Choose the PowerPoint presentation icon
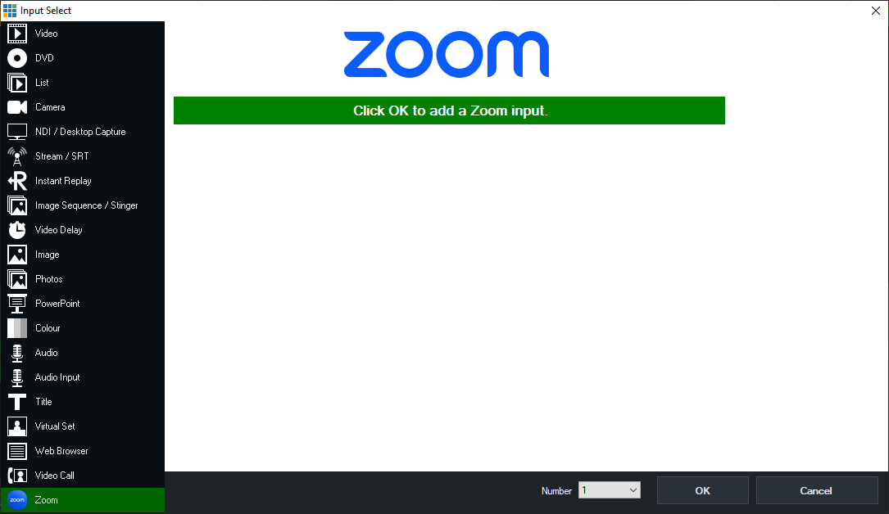The image size is (889, 514). [17, 304]
